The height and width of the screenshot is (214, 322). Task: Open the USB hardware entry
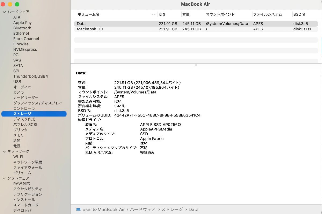[17, 82]
